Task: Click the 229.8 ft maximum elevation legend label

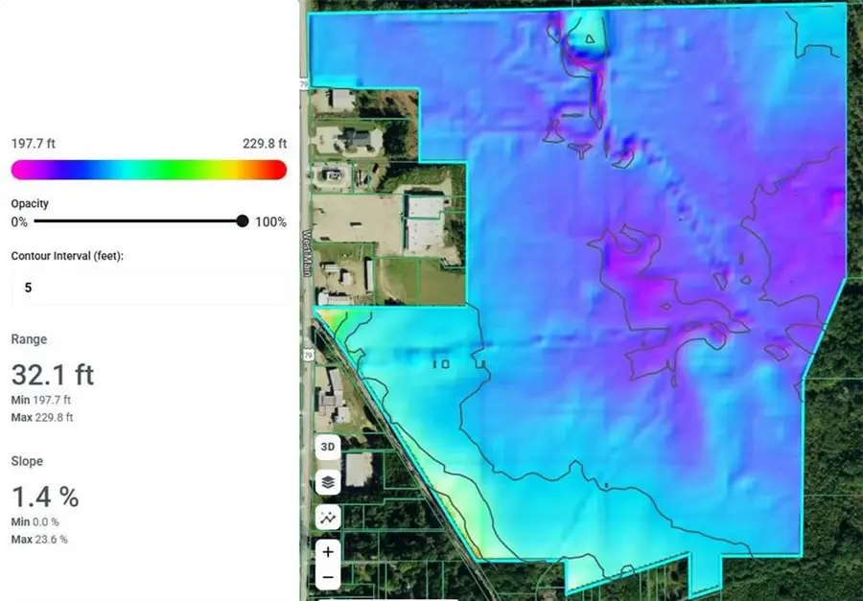Action: pos(265,144)
